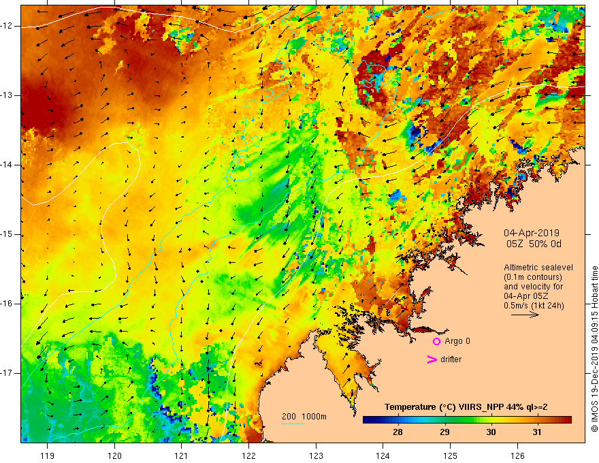599x463 pixels.
Task: Click the magenta Argo circle legend icon
Action: [436, 342]
